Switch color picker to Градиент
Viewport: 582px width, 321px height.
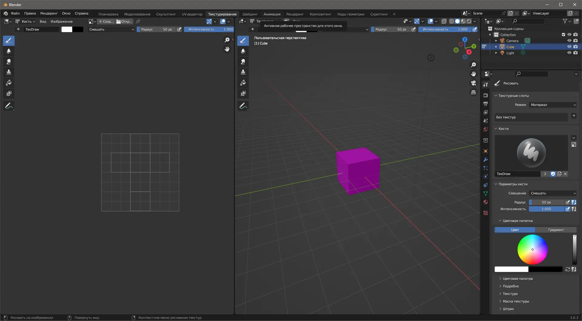pos(556,230)
